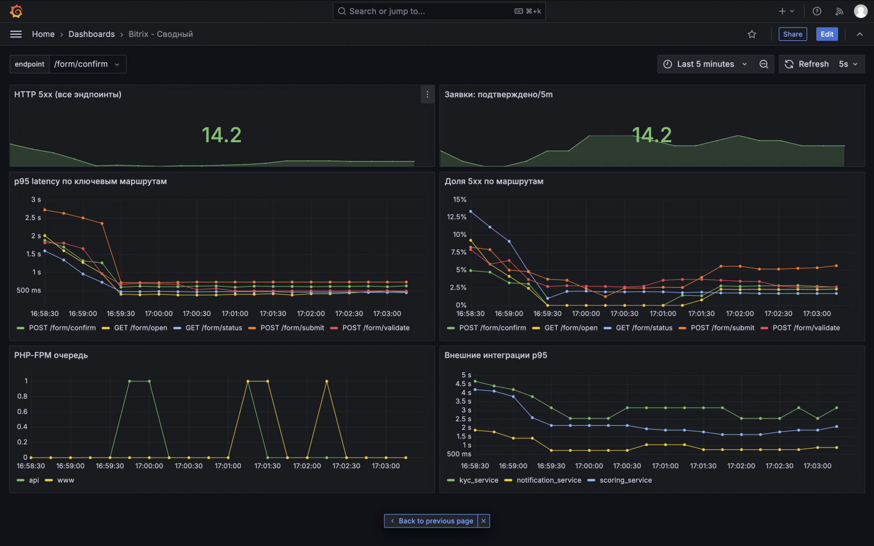
Task: Open the Last 5 minutes time picker
Action: point(705,64)
